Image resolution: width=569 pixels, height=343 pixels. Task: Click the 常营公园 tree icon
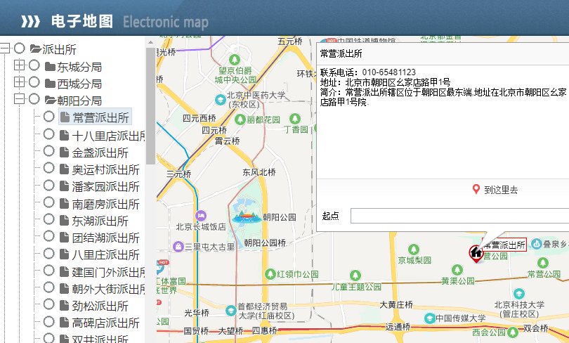pyautogui.click(x=543, y=263)
